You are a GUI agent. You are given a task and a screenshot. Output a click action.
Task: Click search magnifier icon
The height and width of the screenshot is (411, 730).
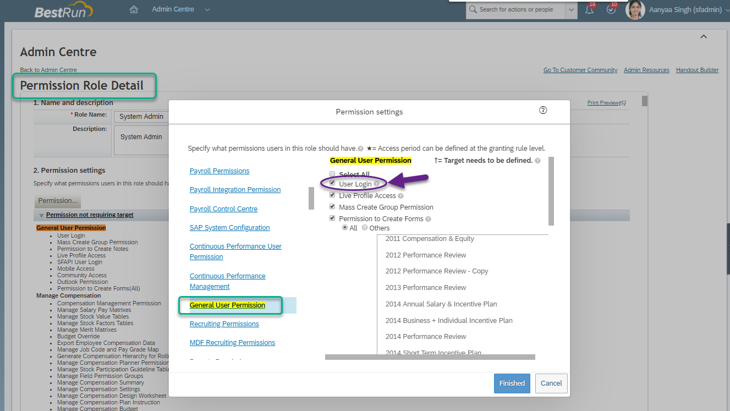click(473, 9)
